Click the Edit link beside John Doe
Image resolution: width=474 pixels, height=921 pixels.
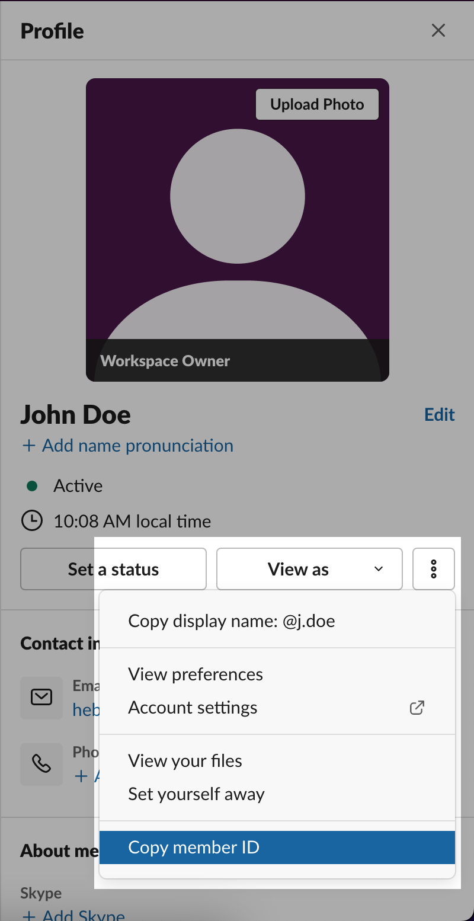[439, 414]
